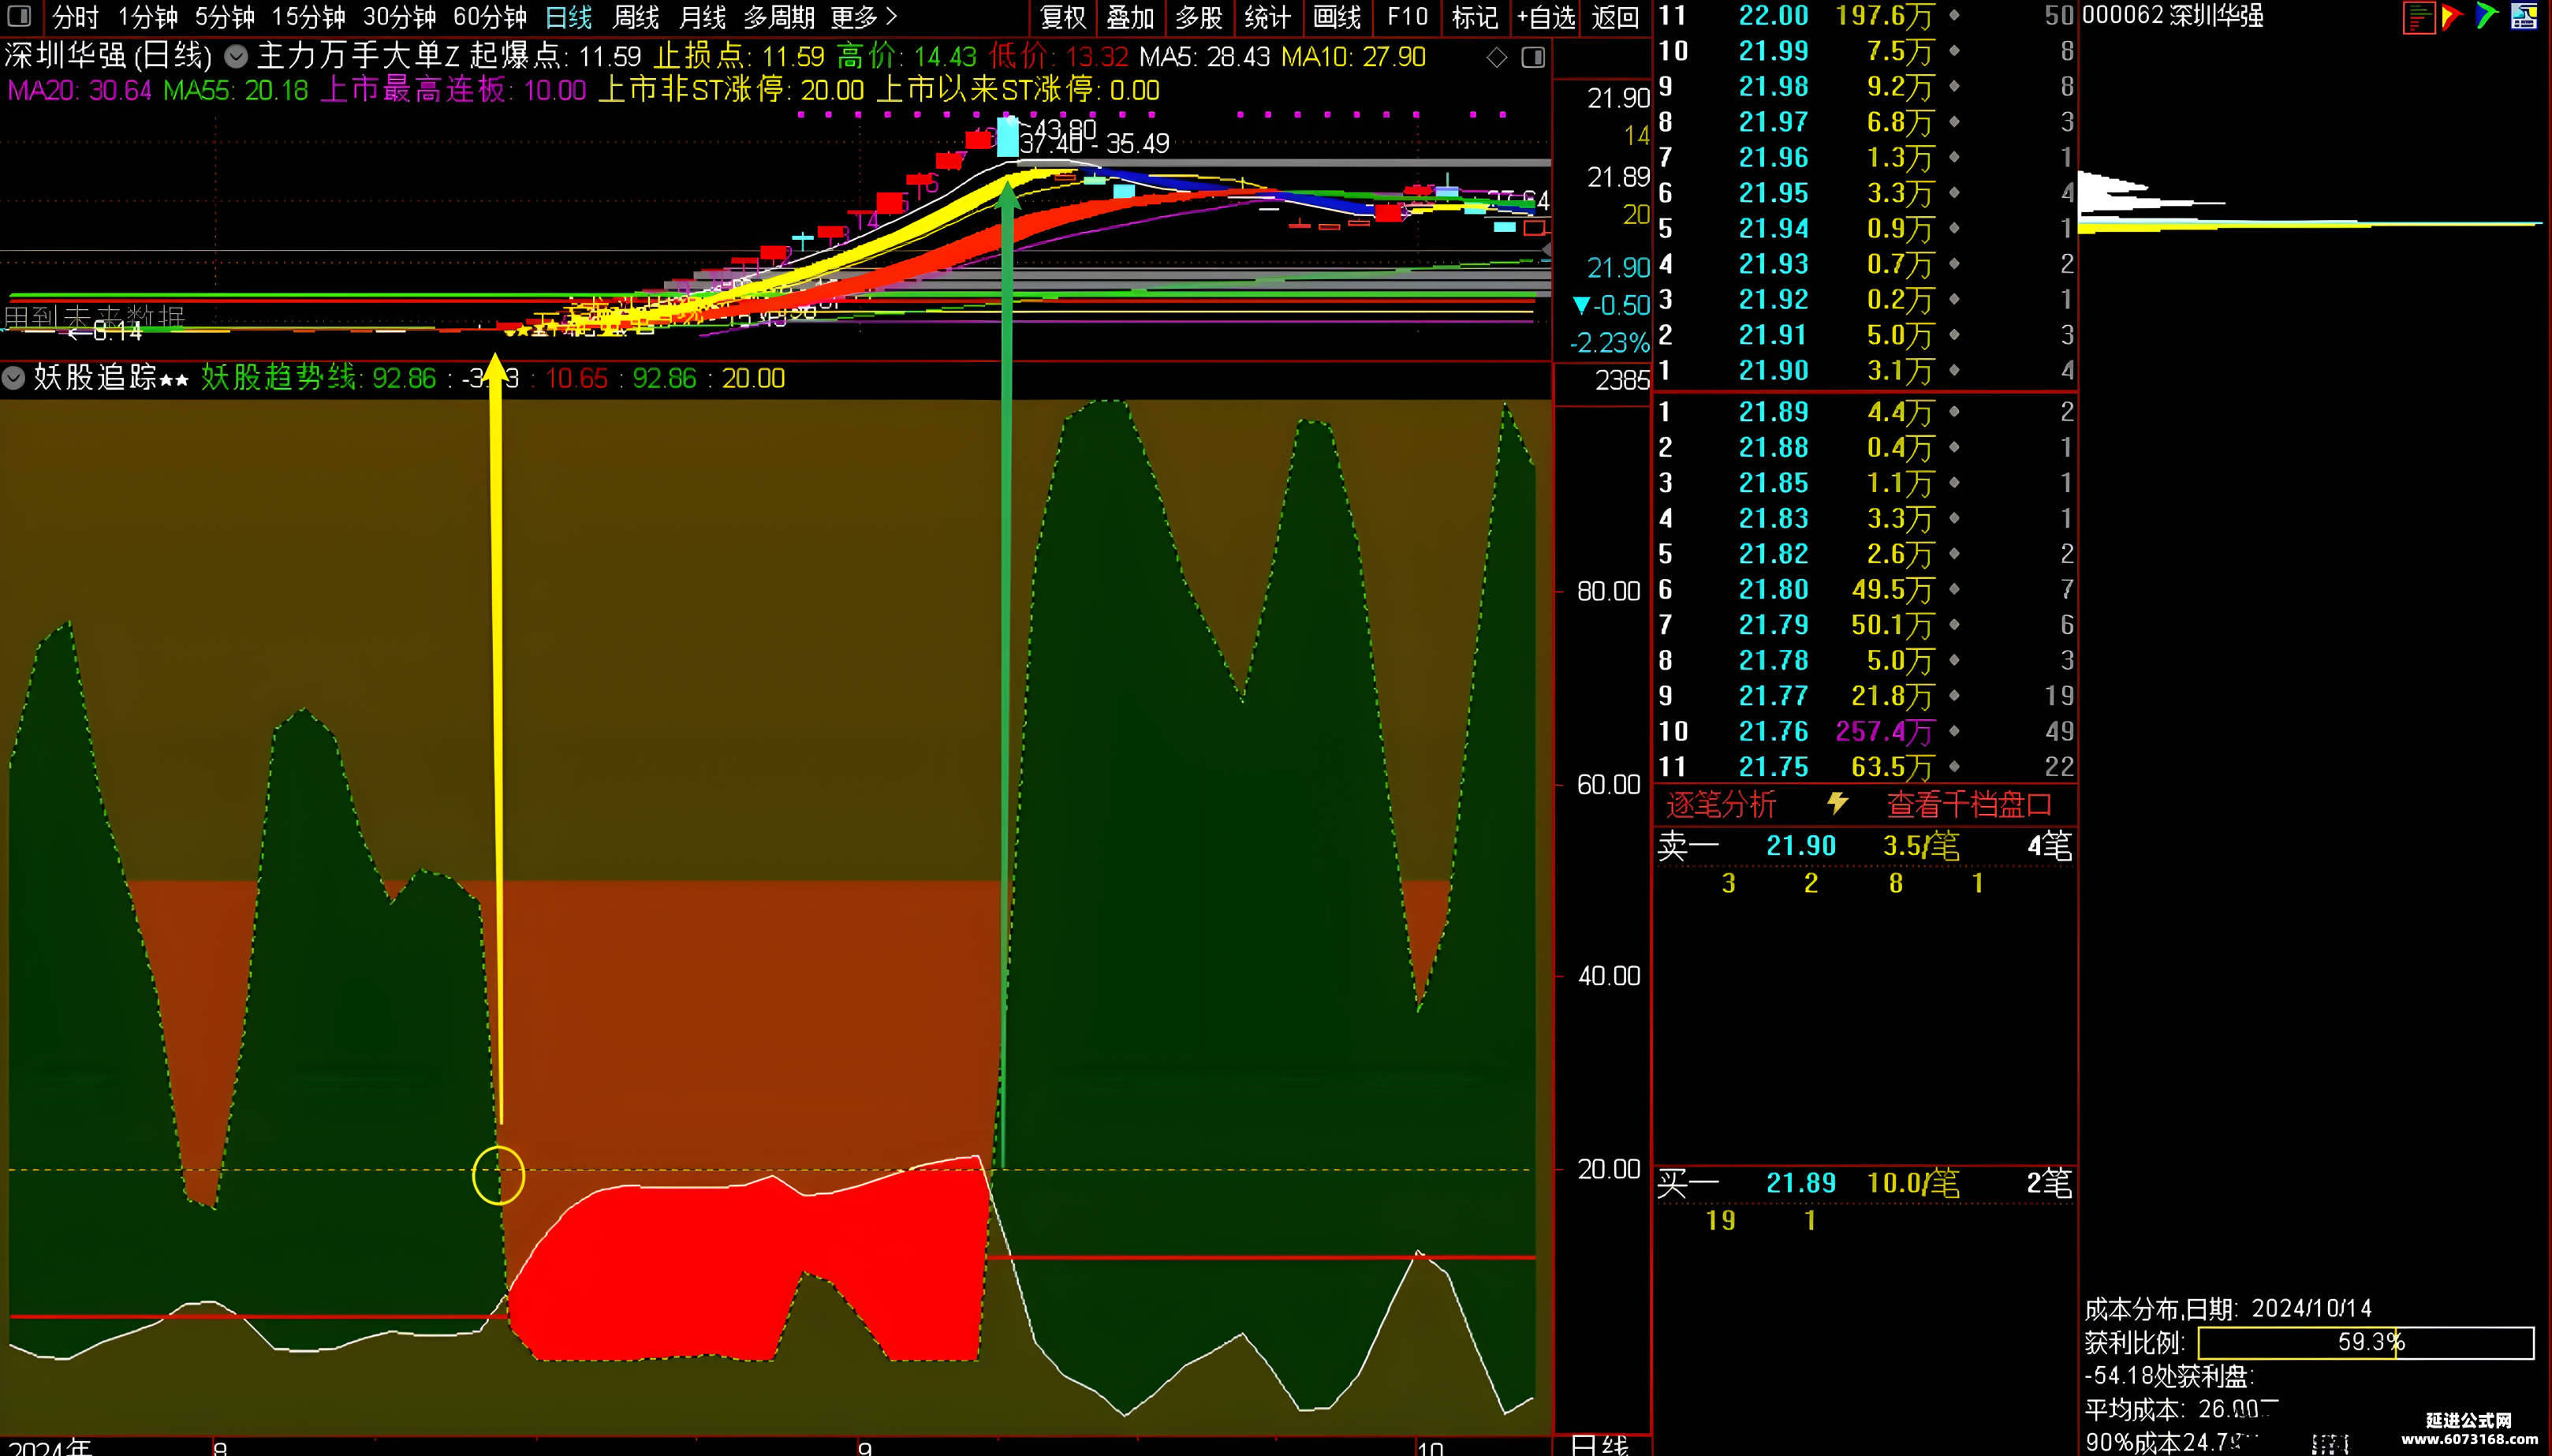Open the 复权 adjustment menu
Screen dimensions: 2552x1456
pos(1064,17)
